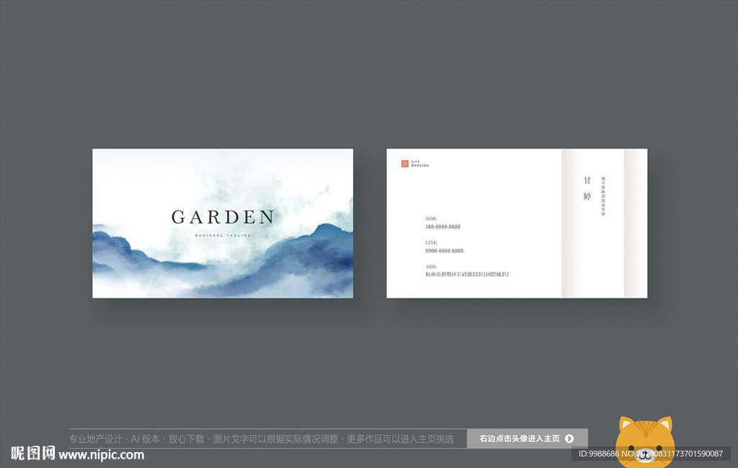Viewport: 738px width, 468px height.
Task: Click the arrow circle icon in banner
Action: coord(569,438)
